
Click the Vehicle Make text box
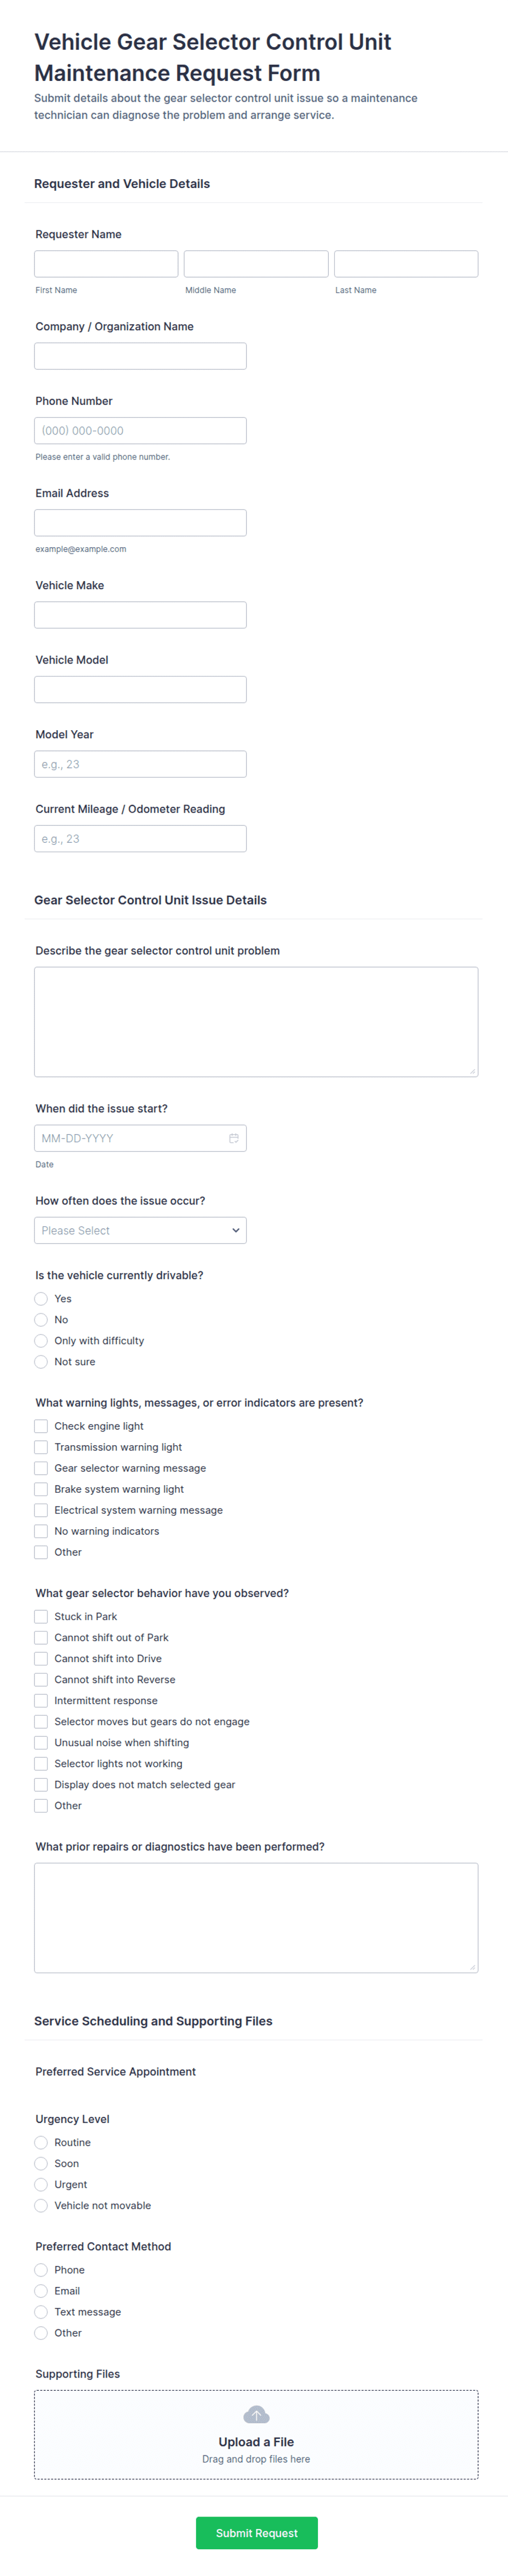(140, 615)
